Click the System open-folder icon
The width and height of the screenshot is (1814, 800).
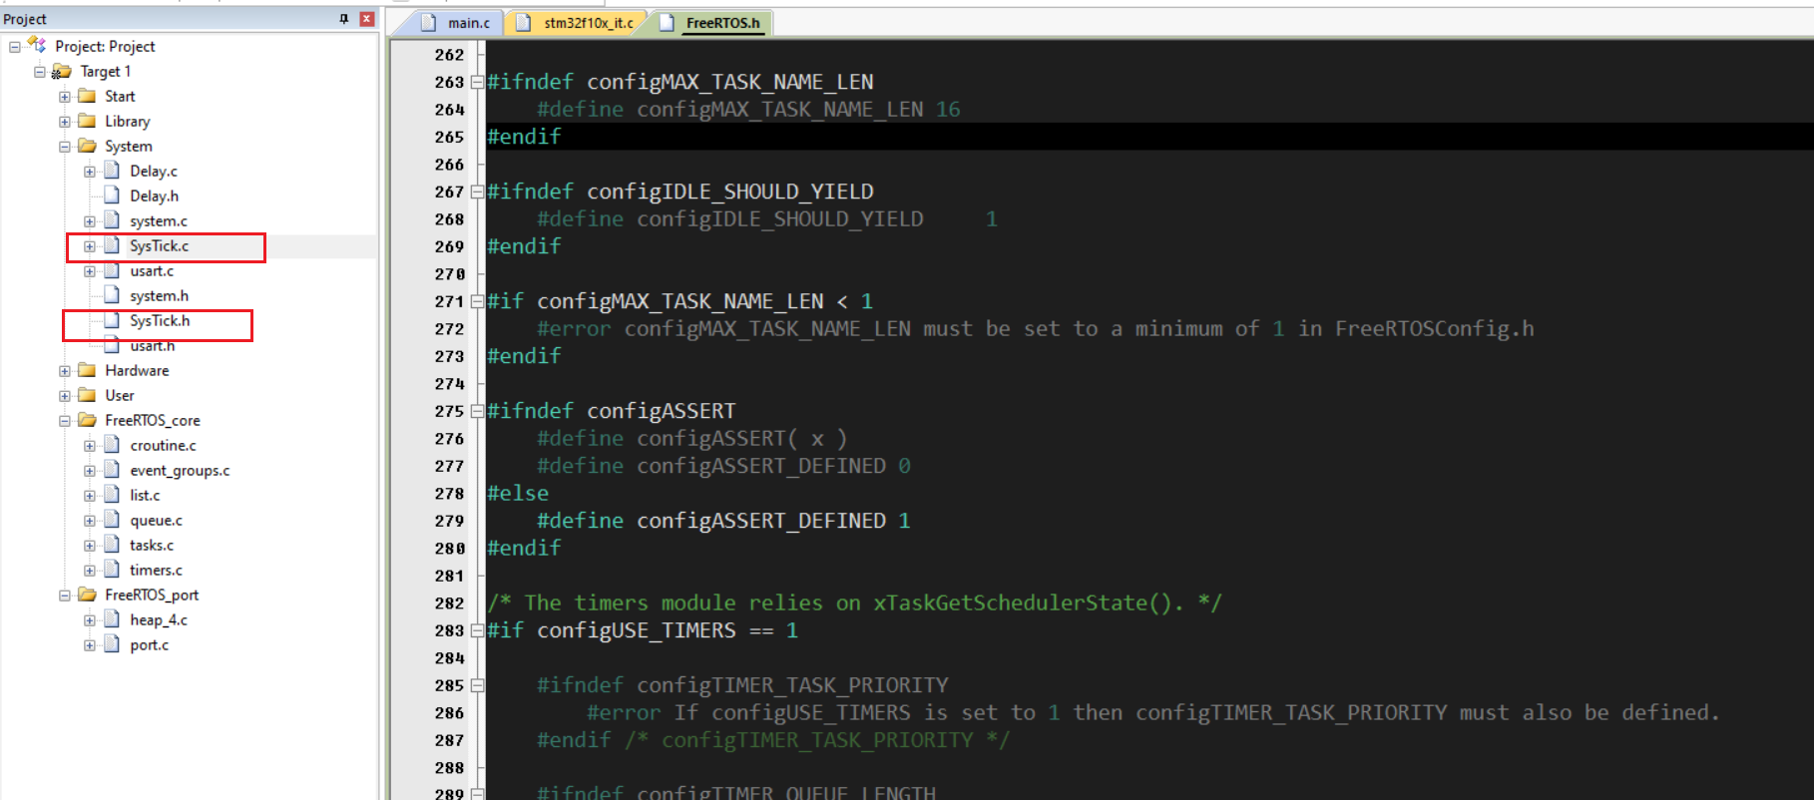87,146
